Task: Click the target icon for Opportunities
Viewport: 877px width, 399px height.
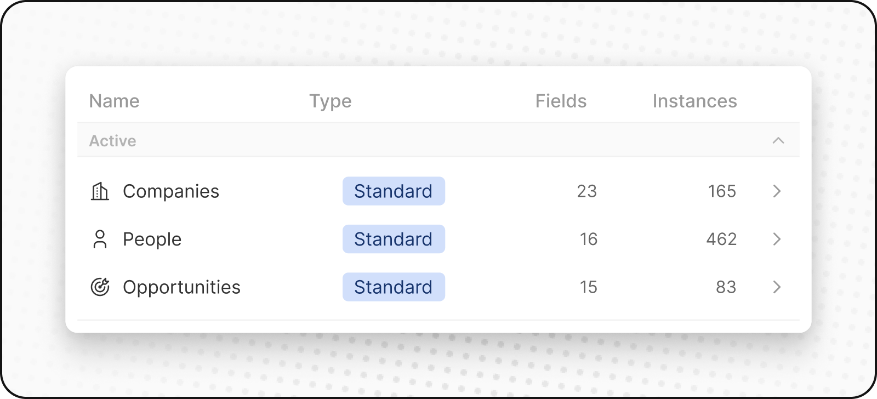Action: (99, 287)
